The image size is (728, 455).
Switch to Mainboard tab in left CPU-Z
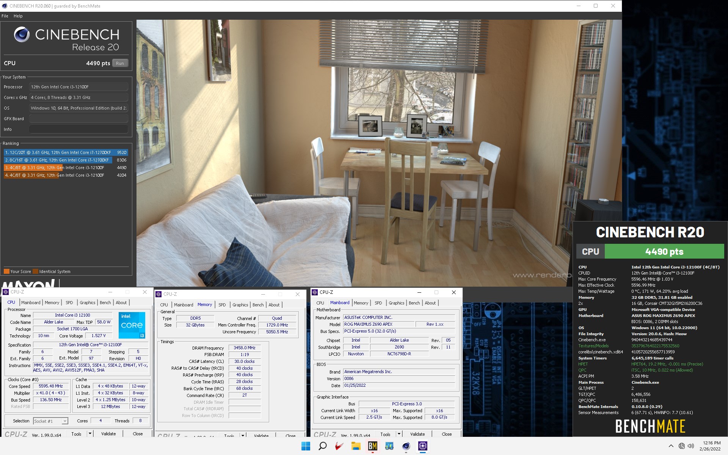pyautogui.click(x=31, y=303)
